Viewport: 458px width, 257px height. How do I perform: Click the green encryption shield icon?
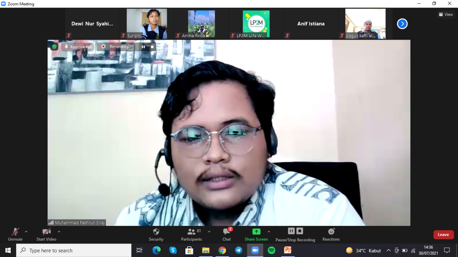point(54,46)
